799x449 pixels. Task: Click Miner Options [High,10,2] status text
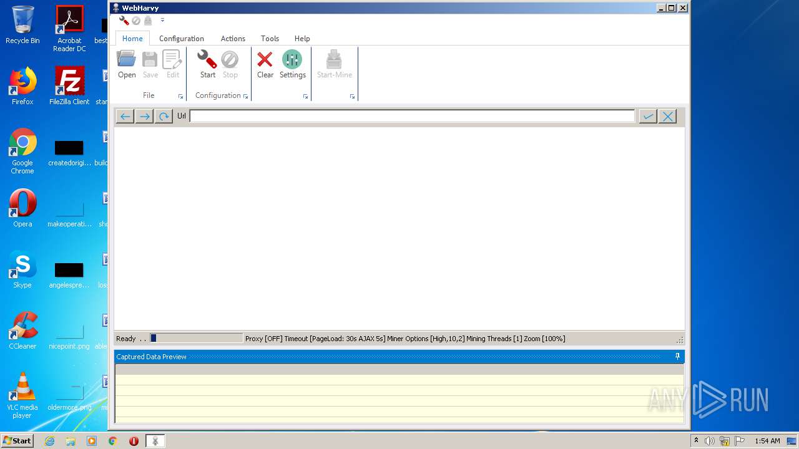pyautogui.click(x=426, y=339)
